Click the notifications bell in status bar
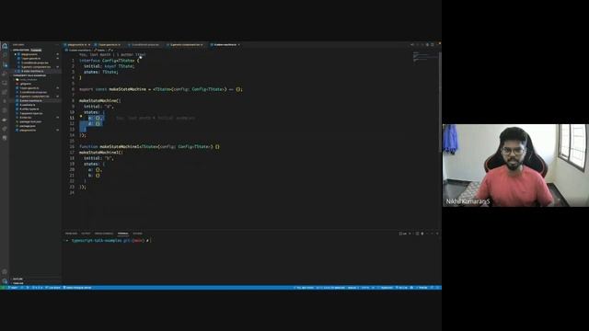 (438, 288)
